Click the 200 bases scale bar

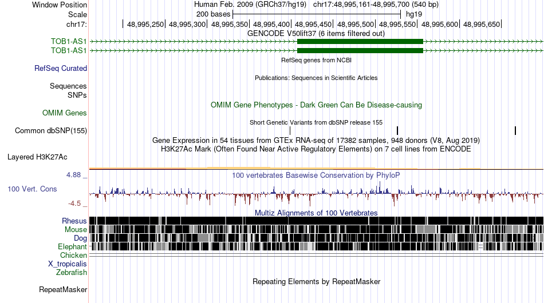(x=317, y=14)
